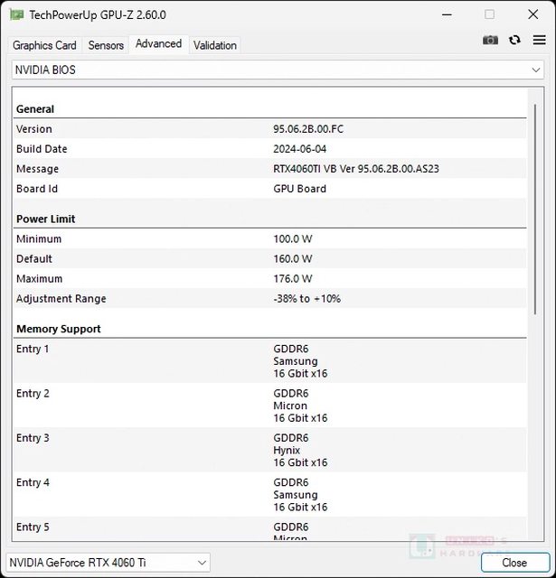Click the refresh arrows icon
Viewport: 556px width, 578px height.
coord(514,40)
